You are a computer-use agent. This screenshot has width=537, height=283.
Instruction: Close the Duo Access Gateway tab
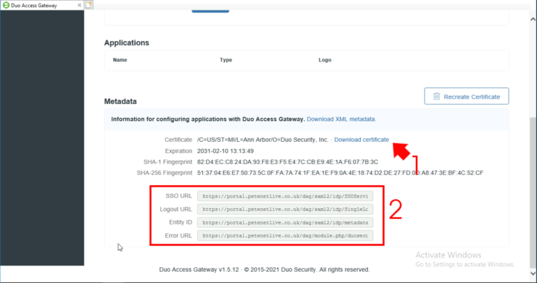(80, 5)
